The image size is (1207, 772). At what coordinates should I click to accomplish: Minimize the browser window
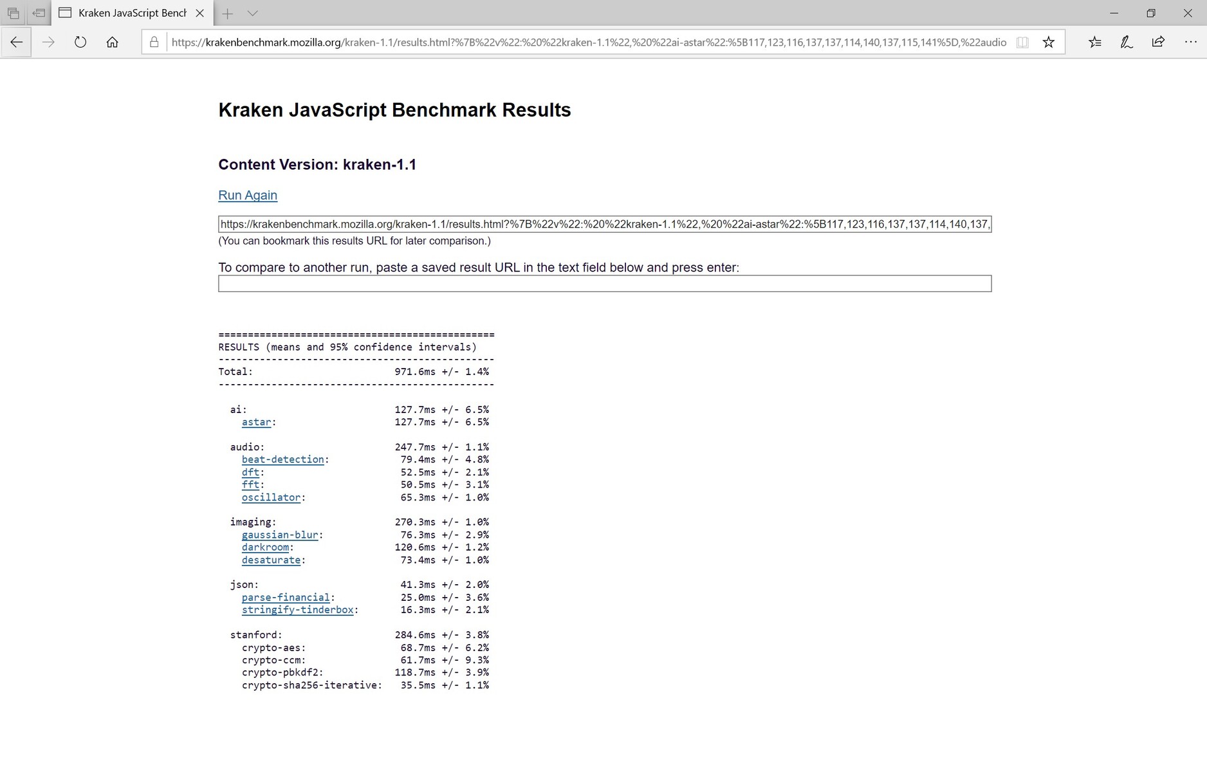[x=1114, y=13]
